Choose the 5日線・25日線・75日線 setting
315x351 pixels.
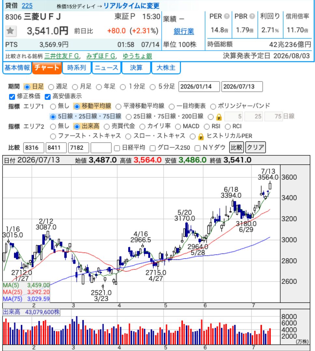tap(53, 117)
